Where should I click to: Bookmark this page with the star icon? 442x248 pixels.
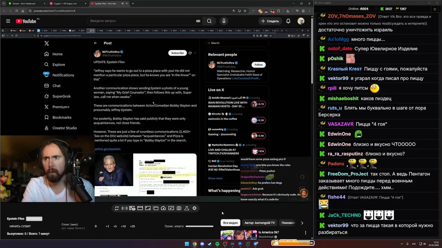tap(245, 11)
